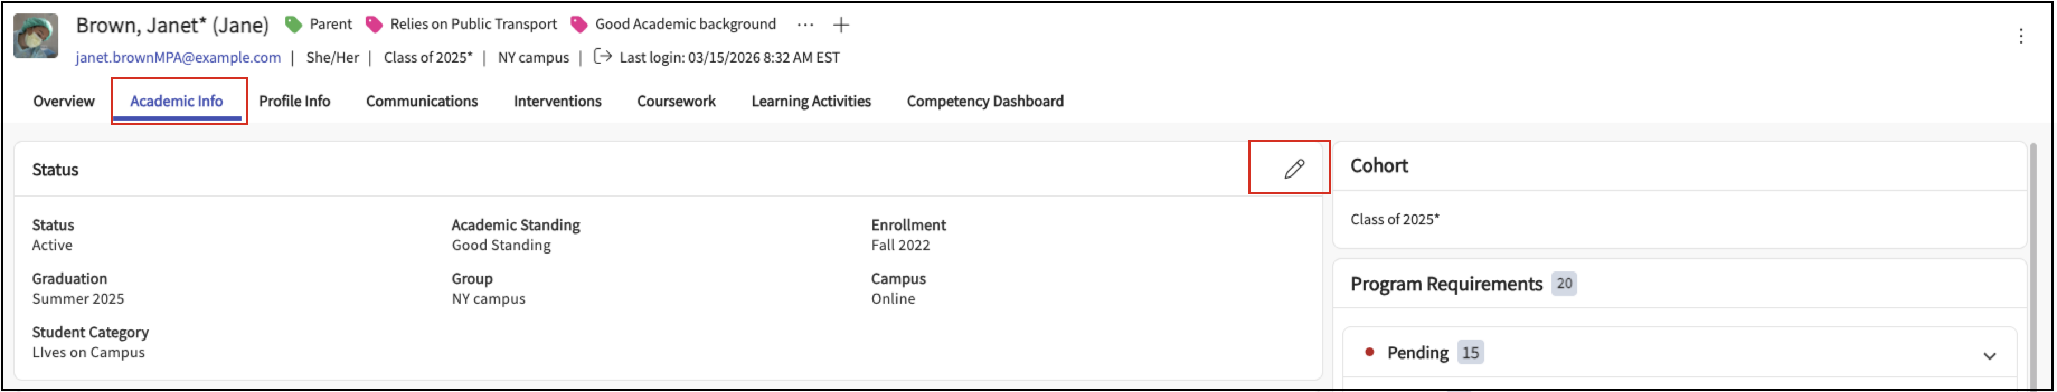Click the last login arrow icon
This screenshot has width=2057, height=392.
click(603, 56)
